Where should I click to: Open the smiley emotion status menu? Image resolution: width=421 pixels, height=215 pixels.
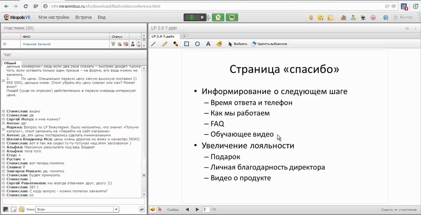point(321,17)
